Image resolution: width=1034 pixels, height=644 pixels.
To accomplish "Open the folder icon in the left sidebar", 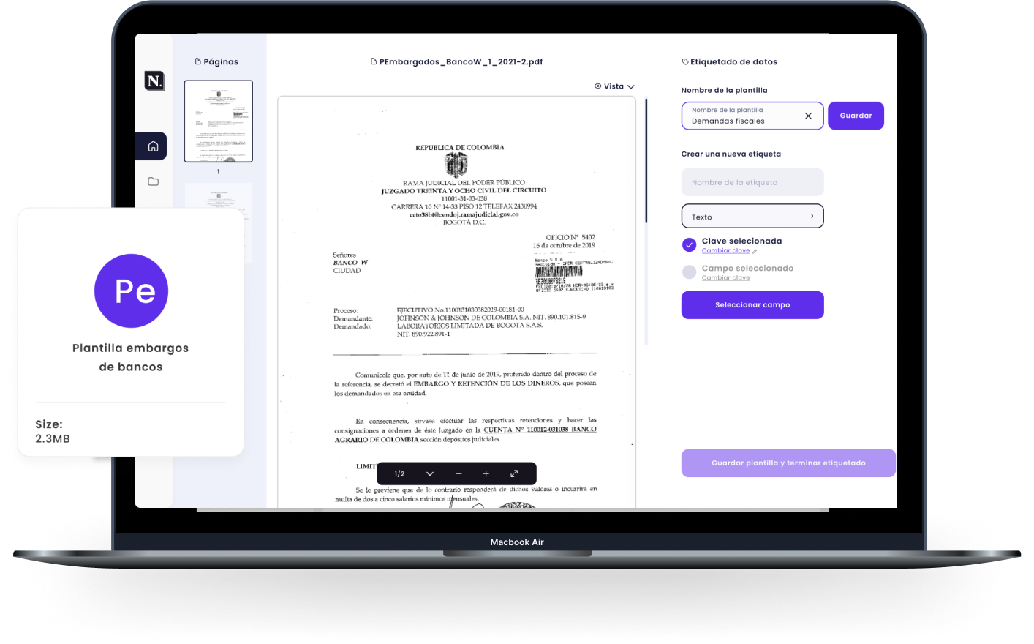I will click(153, 181).
